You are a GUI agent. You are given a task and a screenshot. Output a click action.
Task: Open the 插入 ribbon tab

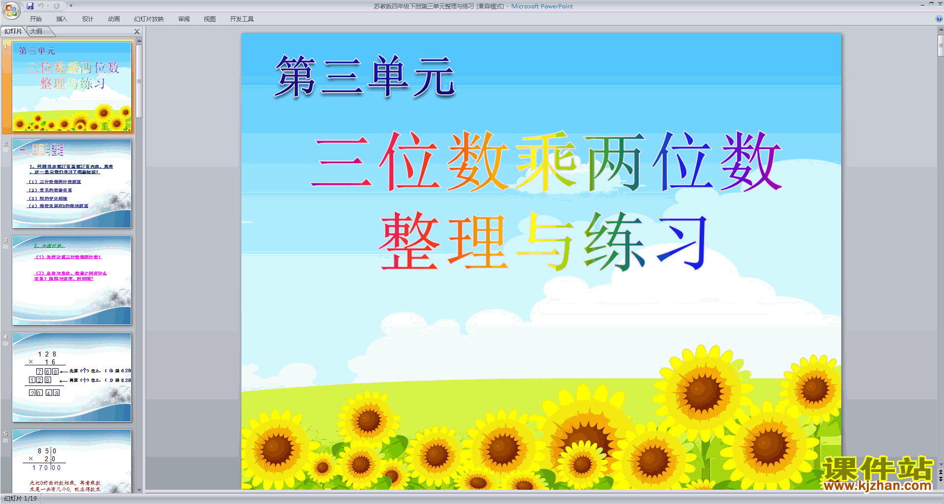(61, 19)
